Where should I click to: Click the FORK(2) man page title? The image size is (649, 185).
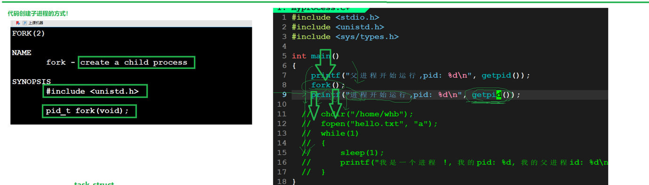[28, 34]
